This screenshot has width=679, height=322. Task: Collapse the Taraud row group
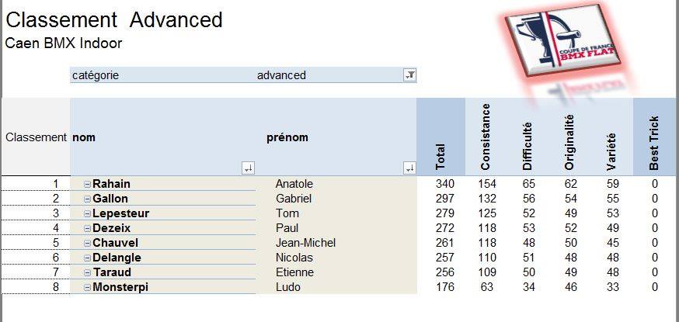(88, 272)
